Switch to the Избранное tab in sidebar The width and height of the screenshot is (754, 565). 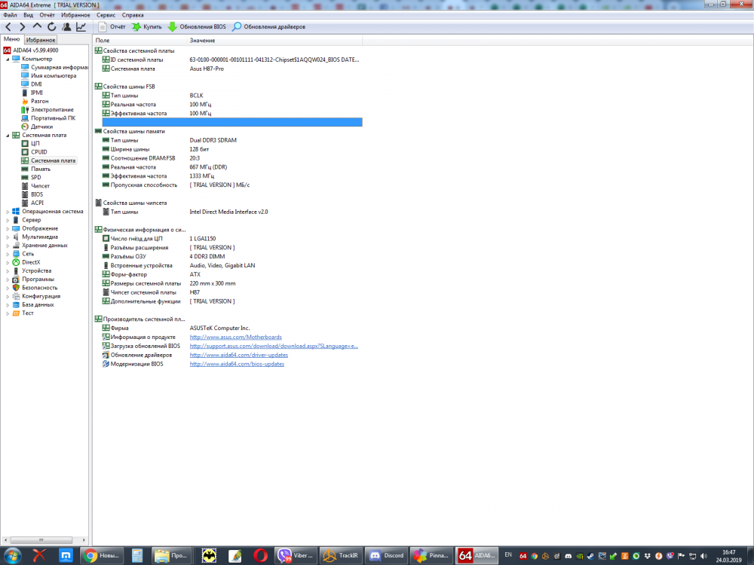[41, 40]
